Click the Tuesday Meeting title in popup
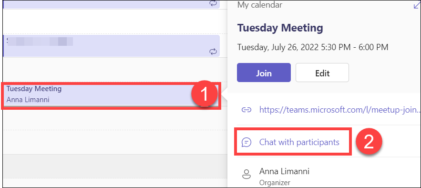This screenshot has width=421, height=188. pos(280,28)
